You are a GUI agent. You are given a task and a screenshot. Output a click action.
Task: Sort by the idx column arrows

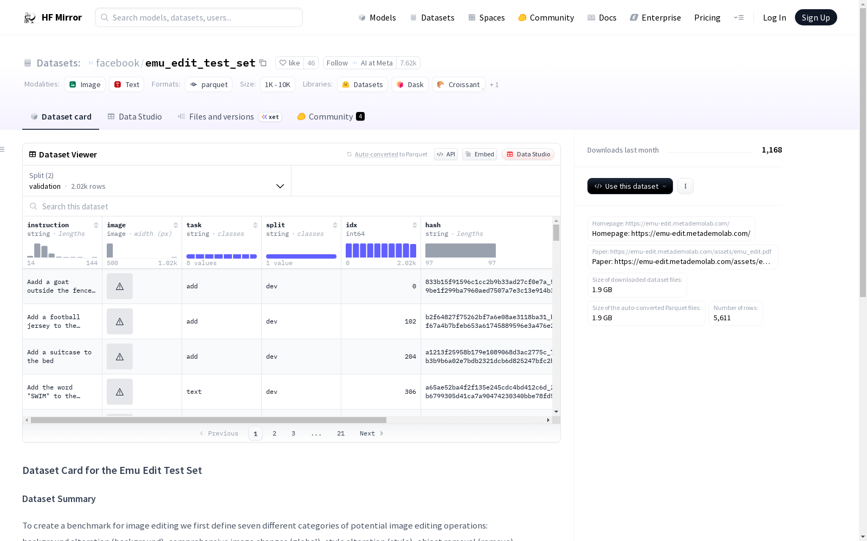coord(415,225)
